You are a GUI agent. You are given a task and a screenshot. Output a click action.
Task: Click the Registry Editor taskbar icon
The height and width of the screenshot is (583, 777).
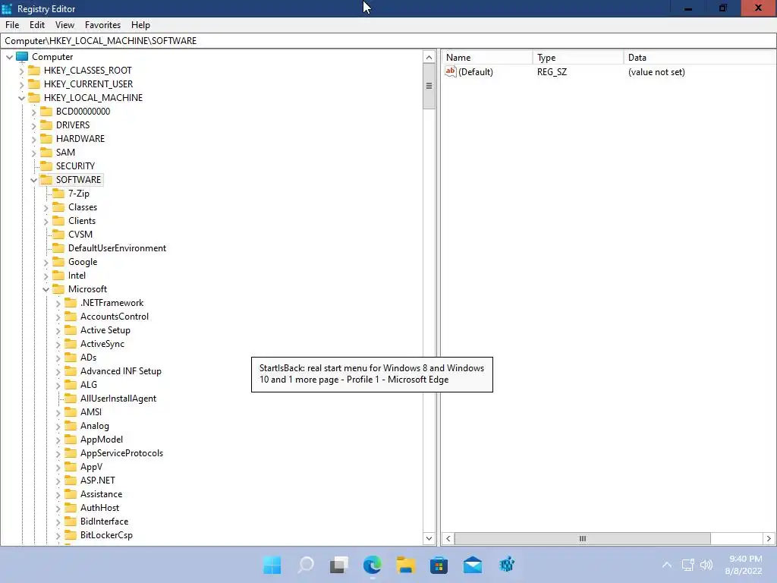[506, 565]
